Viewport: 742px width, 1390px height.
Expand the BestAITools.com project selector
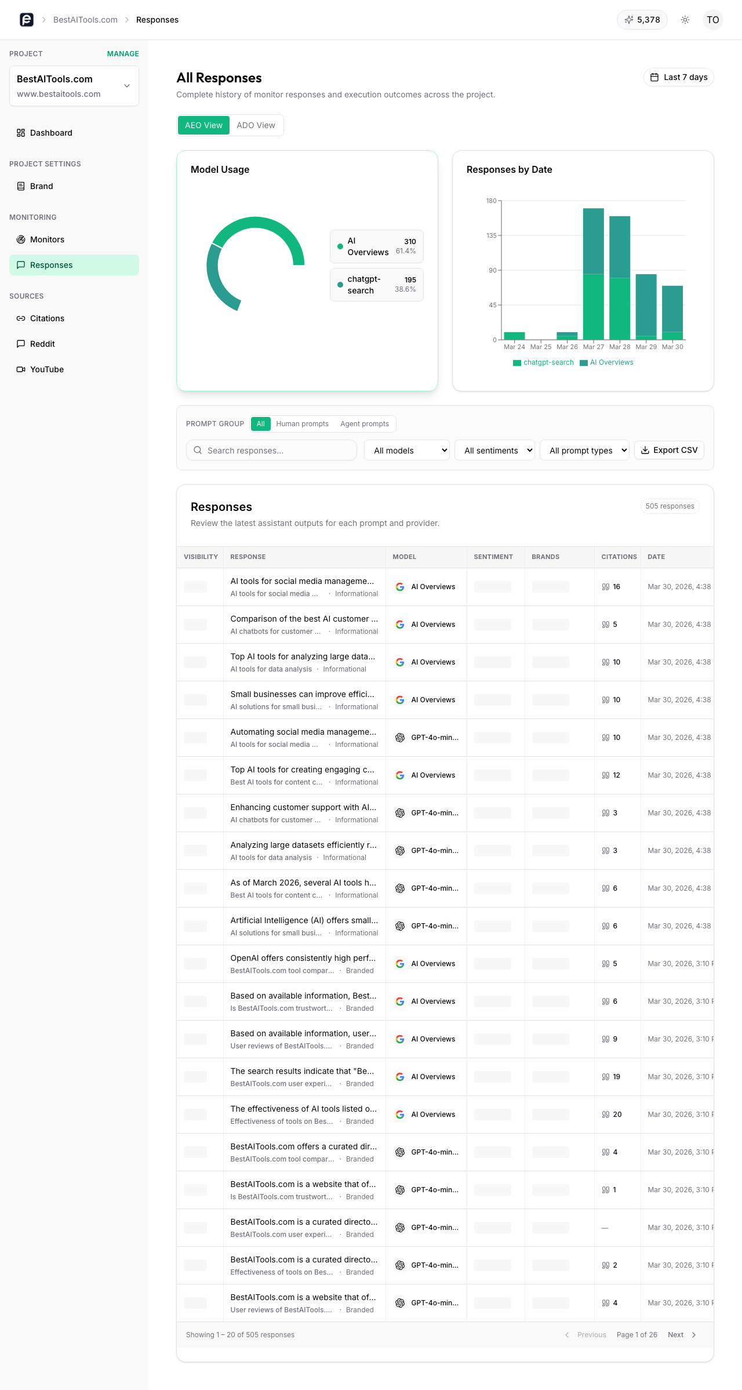pyautogui.click(x=74, y=86)
